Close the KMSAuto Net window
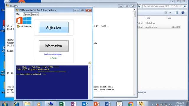The image size is (189, 106). point(89,11)
